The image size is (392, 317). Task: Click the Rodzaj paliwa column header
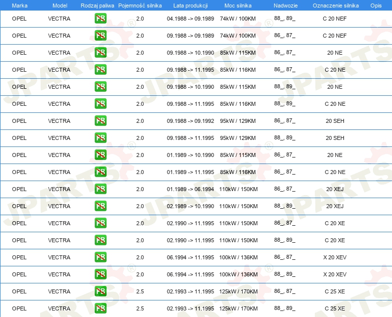(x=97, y=6)
